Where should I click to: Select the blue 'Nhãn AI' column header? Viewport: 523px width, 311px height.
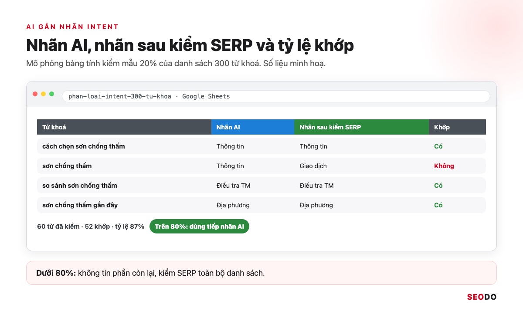click(253, 127)
